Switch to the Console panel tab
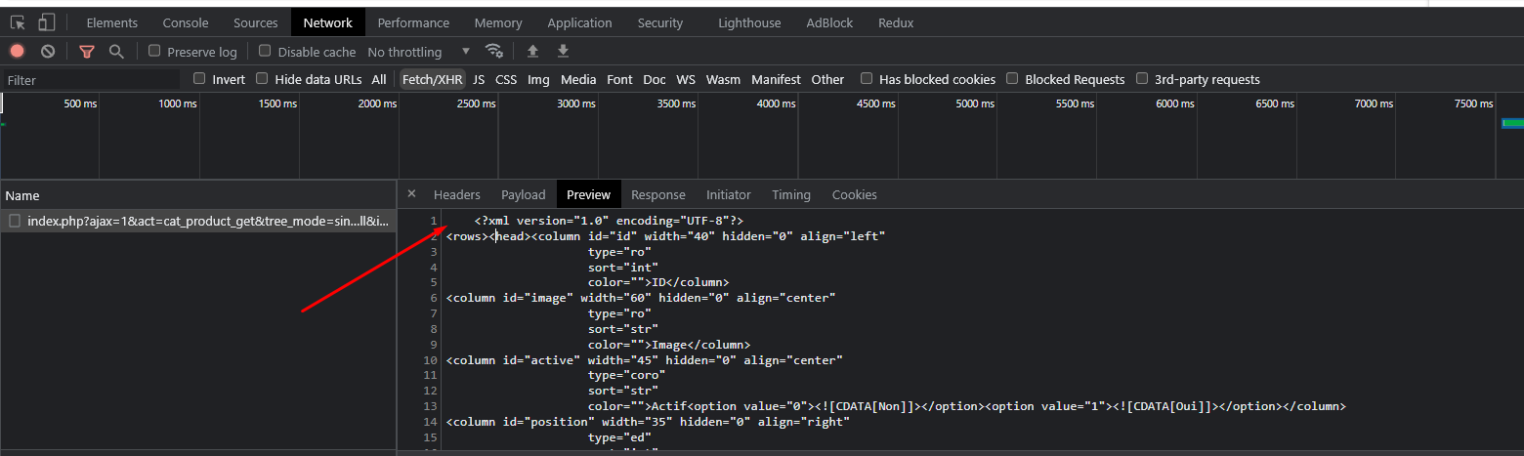 coord(186,22)
